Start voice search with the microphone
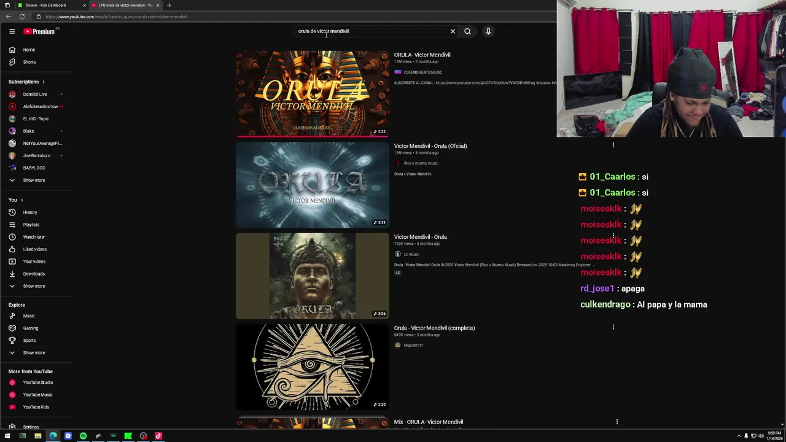Image resolution: width=786 pixels, height=442 pixels. [488, 31]
